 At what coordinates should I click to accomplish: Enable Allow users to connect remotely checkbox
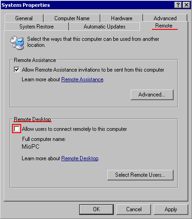click(x=17, y=129)
